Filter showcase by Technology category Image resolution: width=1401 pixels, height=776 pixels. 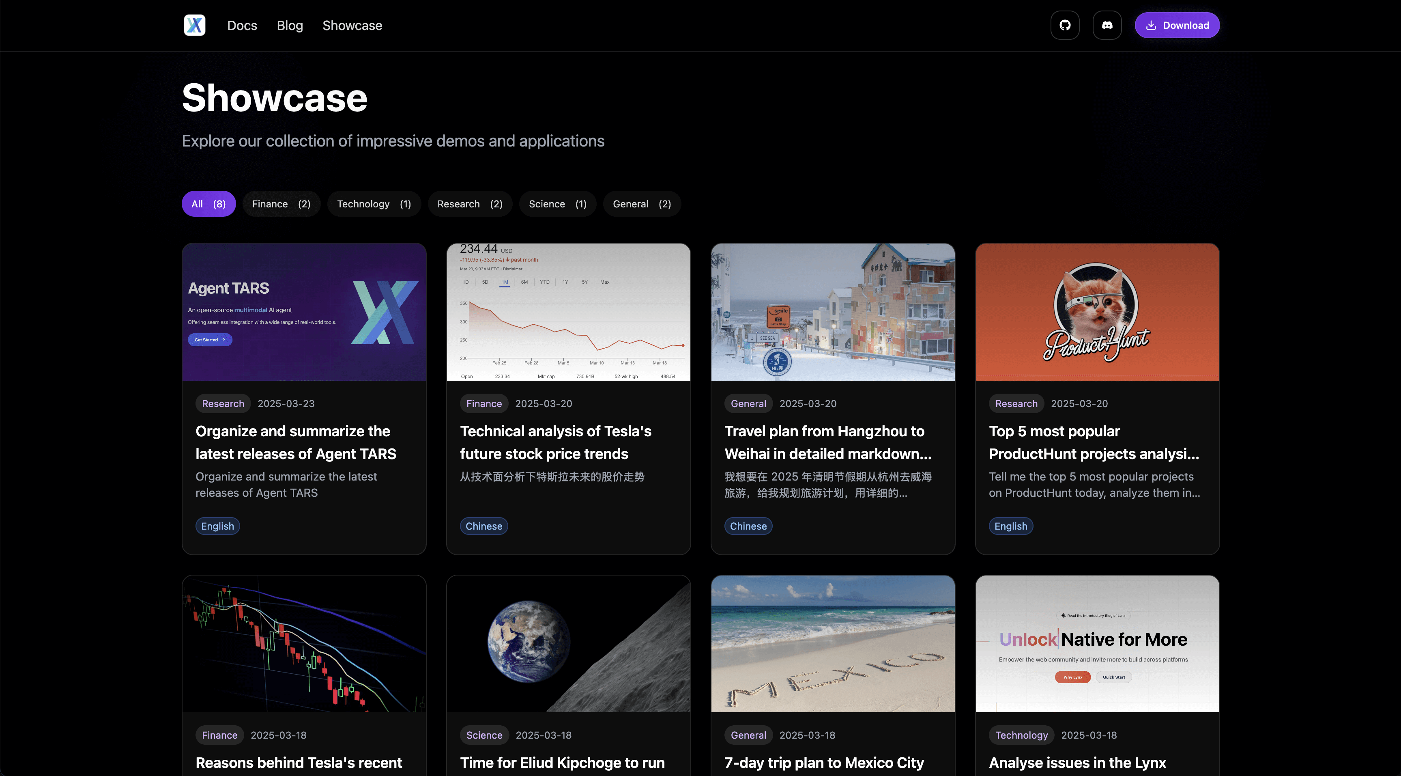[374, 203]
